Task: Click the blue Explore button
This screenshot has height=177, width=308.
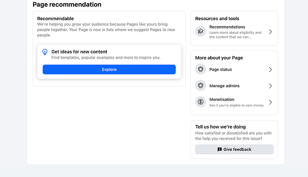Action: [109, 69]
